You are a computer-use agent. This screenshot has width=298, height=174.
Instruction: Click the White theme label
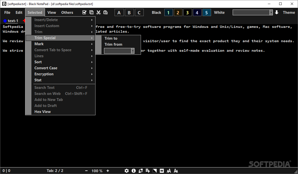pos(219,13)
